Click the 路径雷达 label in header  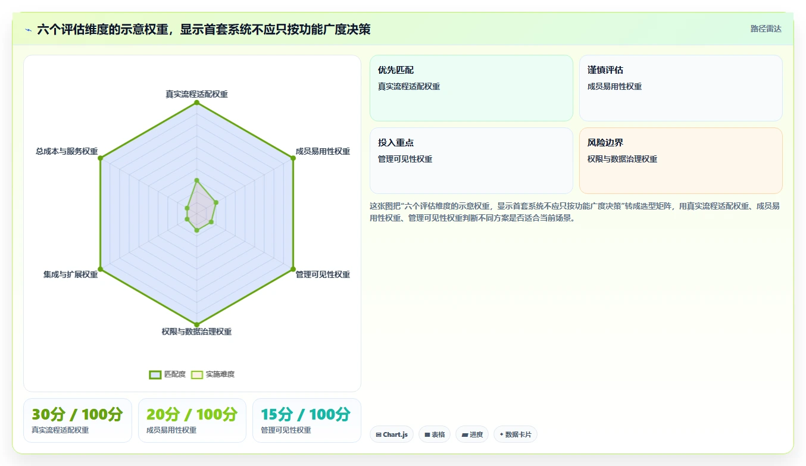click(766, 29)
